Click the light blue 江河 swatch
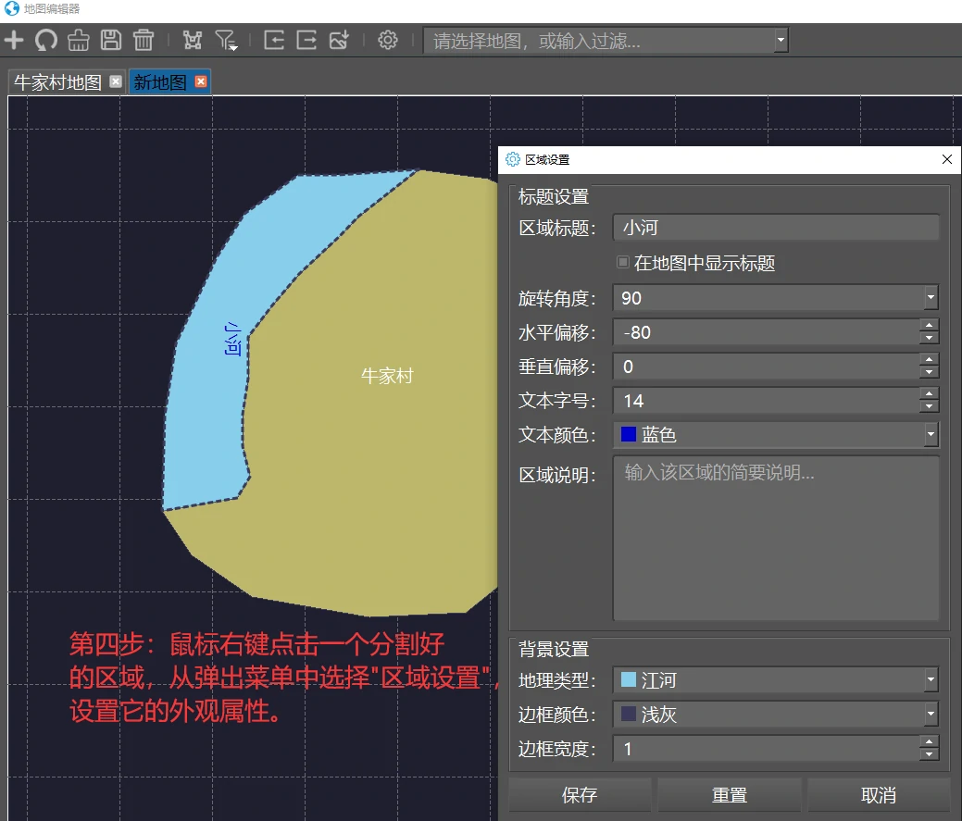This screenshot has width=962, height=821. tap(629, 679)
